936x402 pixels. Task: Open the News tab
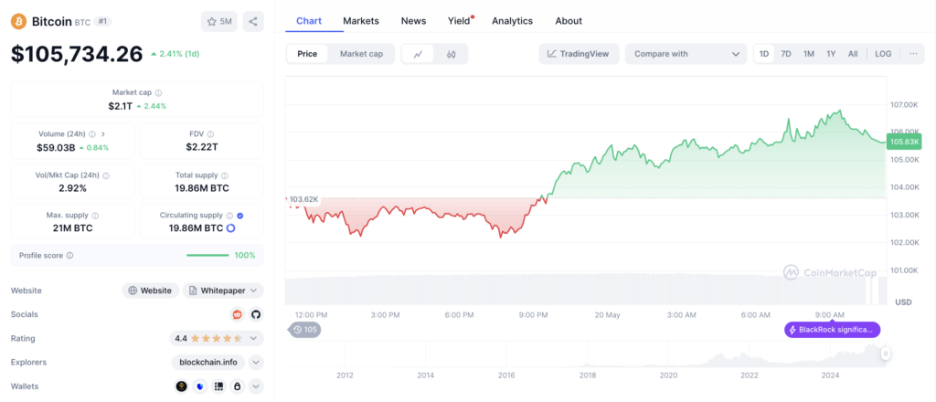point(414,21)
